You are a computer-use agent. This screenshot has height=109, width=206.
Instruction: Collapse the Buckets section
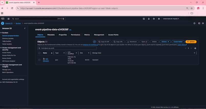click(x=1, y=33)
